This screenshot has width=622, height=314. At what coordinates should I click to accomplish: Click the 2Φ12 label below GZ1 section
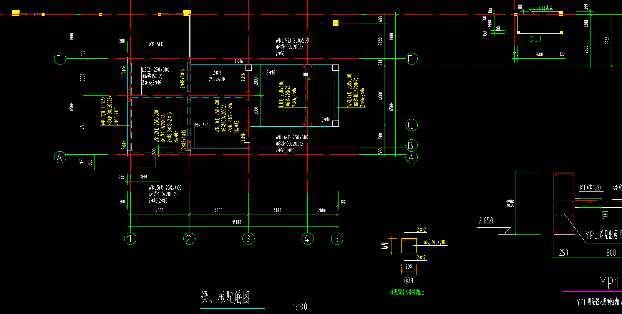[421, 258]
